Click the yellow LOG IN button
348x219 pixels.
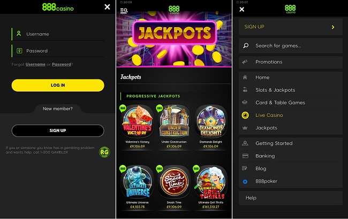(58, 85)
